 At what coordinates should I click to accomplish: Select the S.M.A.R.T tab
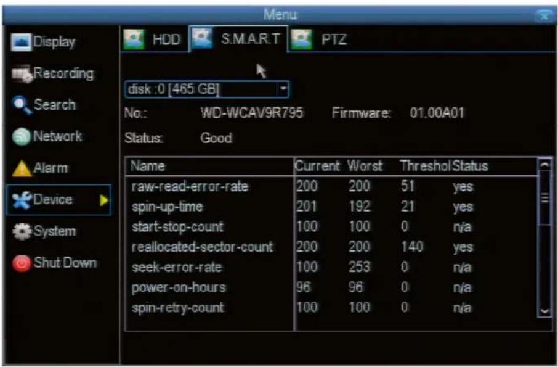coord(238,38)
